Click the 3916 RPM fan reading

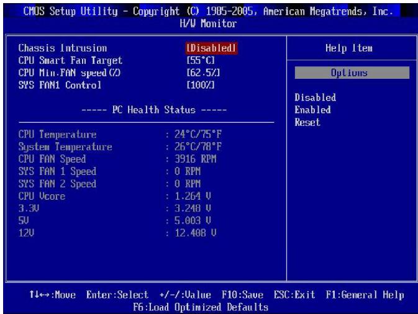pyautogui.click(x=196, y=159)
